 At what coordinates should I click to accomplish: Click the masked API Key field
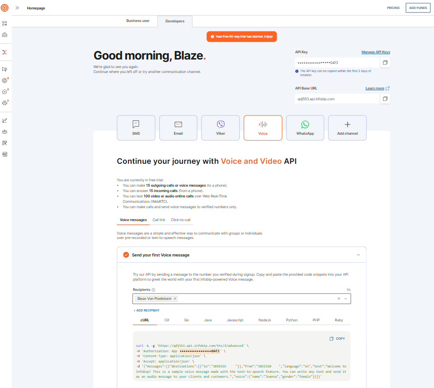337,63
